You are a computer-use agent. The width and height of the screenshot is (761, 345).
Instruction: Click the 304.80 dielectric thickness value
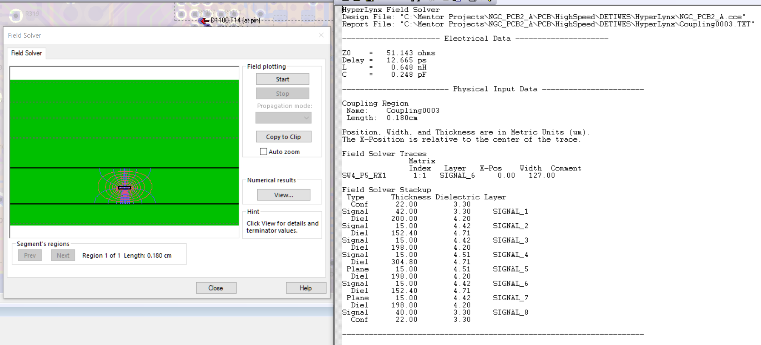tap(404, 262)
